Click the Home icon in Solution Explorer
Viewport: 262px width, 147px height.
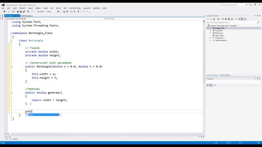tap(214, 19)
